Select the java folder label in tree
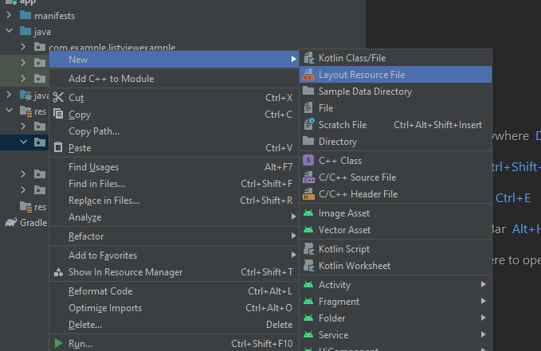The width and height of the screenshot is (541, 351). (42, 32)
